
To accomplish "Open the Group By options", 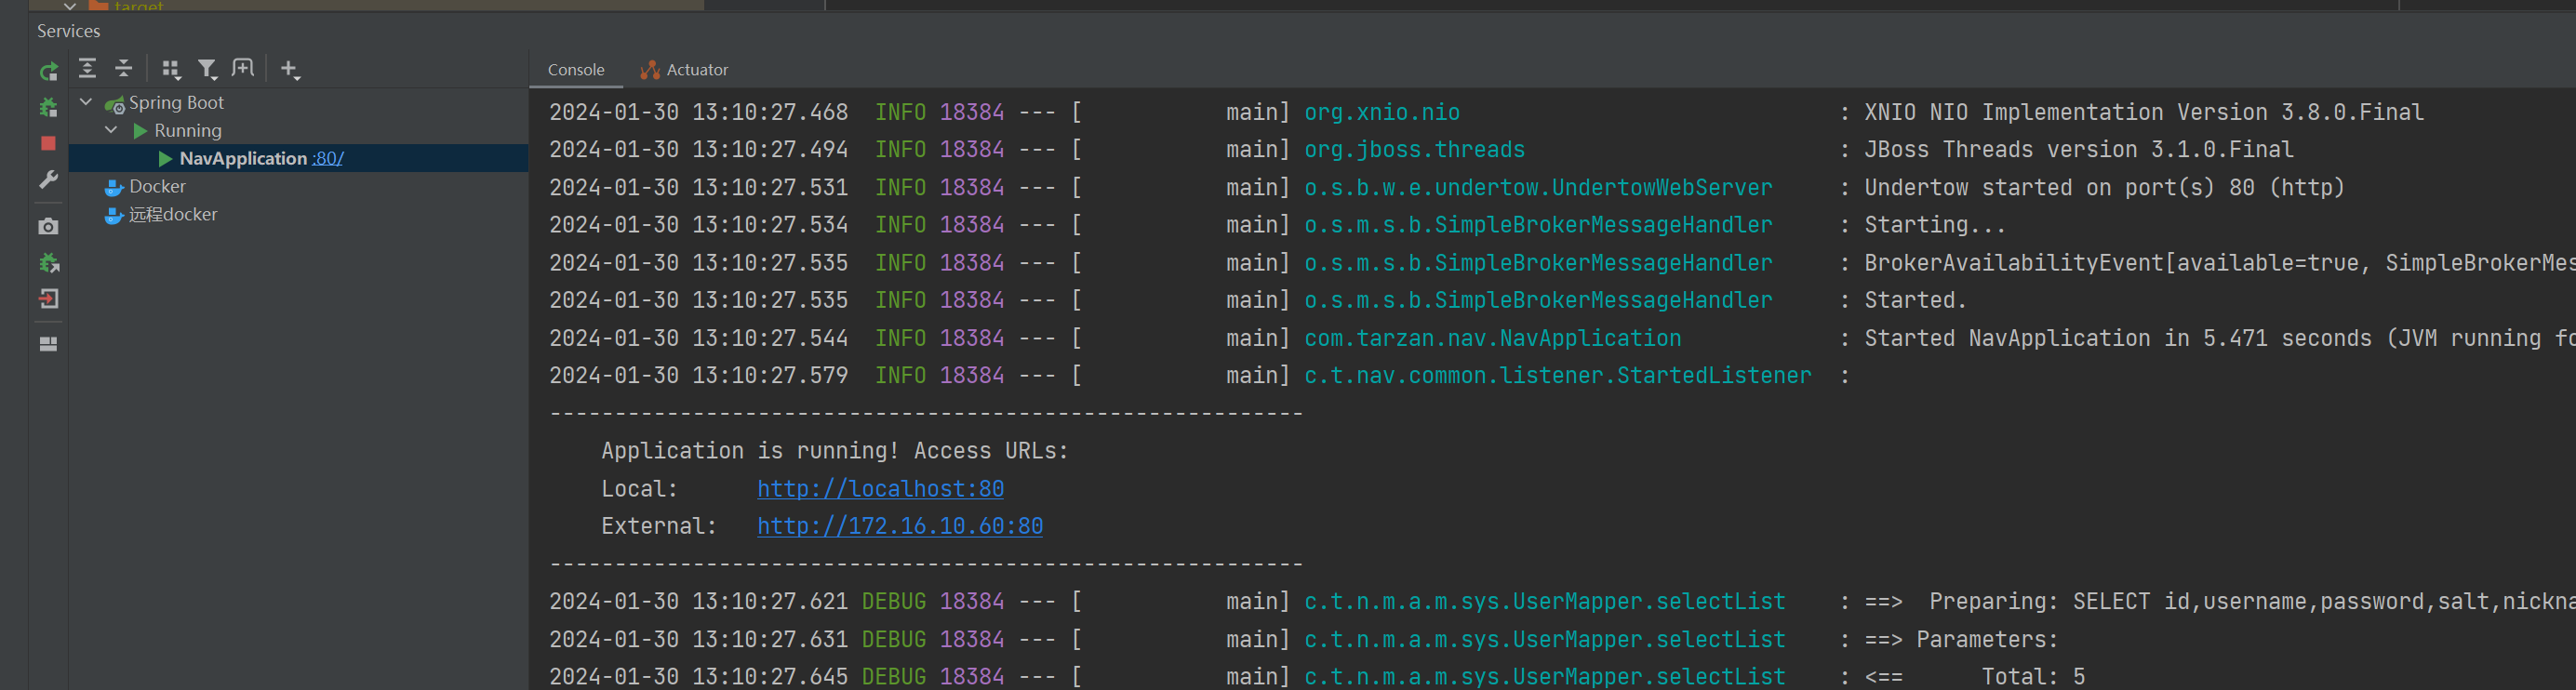I will tap(171, 69).
